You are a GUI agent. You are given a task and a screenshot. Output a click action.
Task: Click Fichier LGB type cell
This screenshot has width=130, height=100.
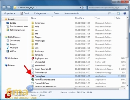coord(100,62)
